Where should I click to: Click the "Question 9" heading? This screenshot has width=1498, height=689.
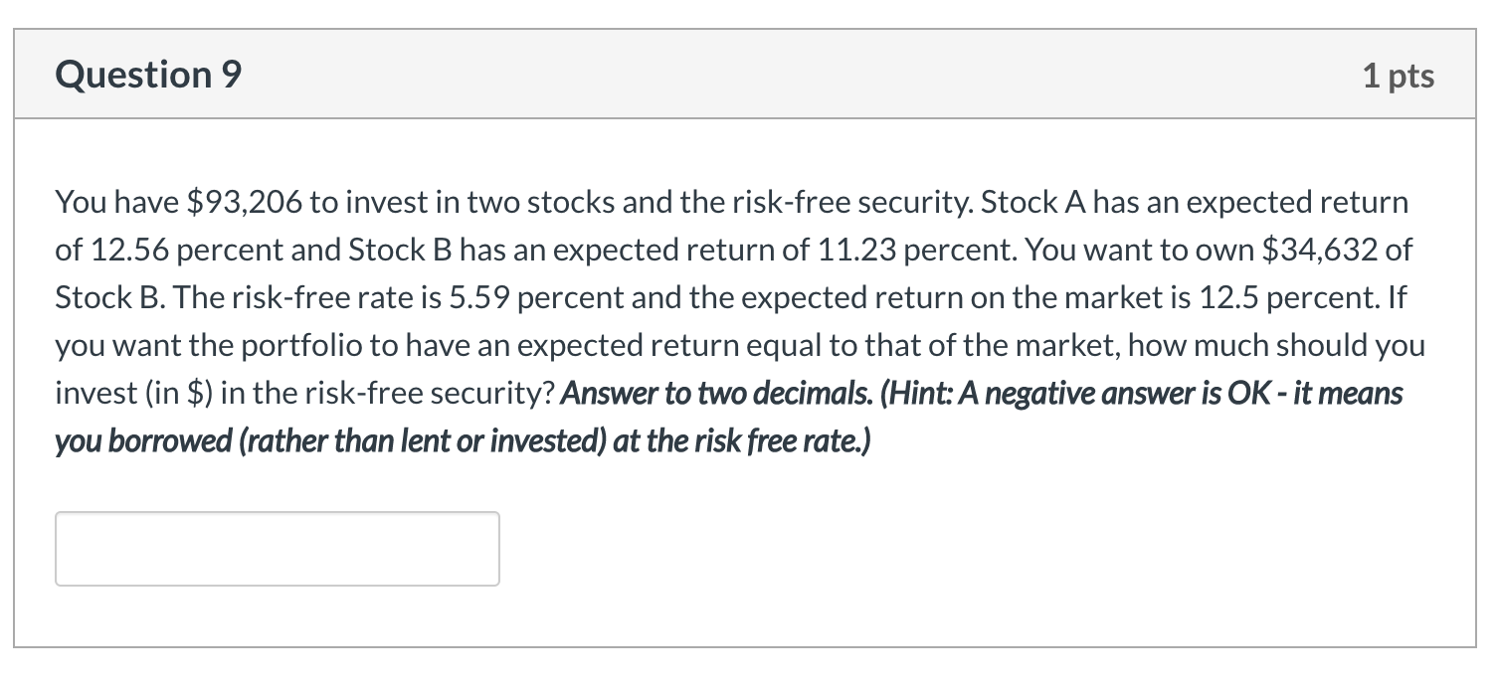(148, 76)
